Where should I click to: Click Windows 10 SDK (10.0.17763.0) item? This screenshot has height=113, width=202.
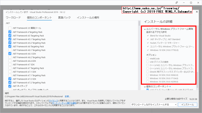click(164, 50)
